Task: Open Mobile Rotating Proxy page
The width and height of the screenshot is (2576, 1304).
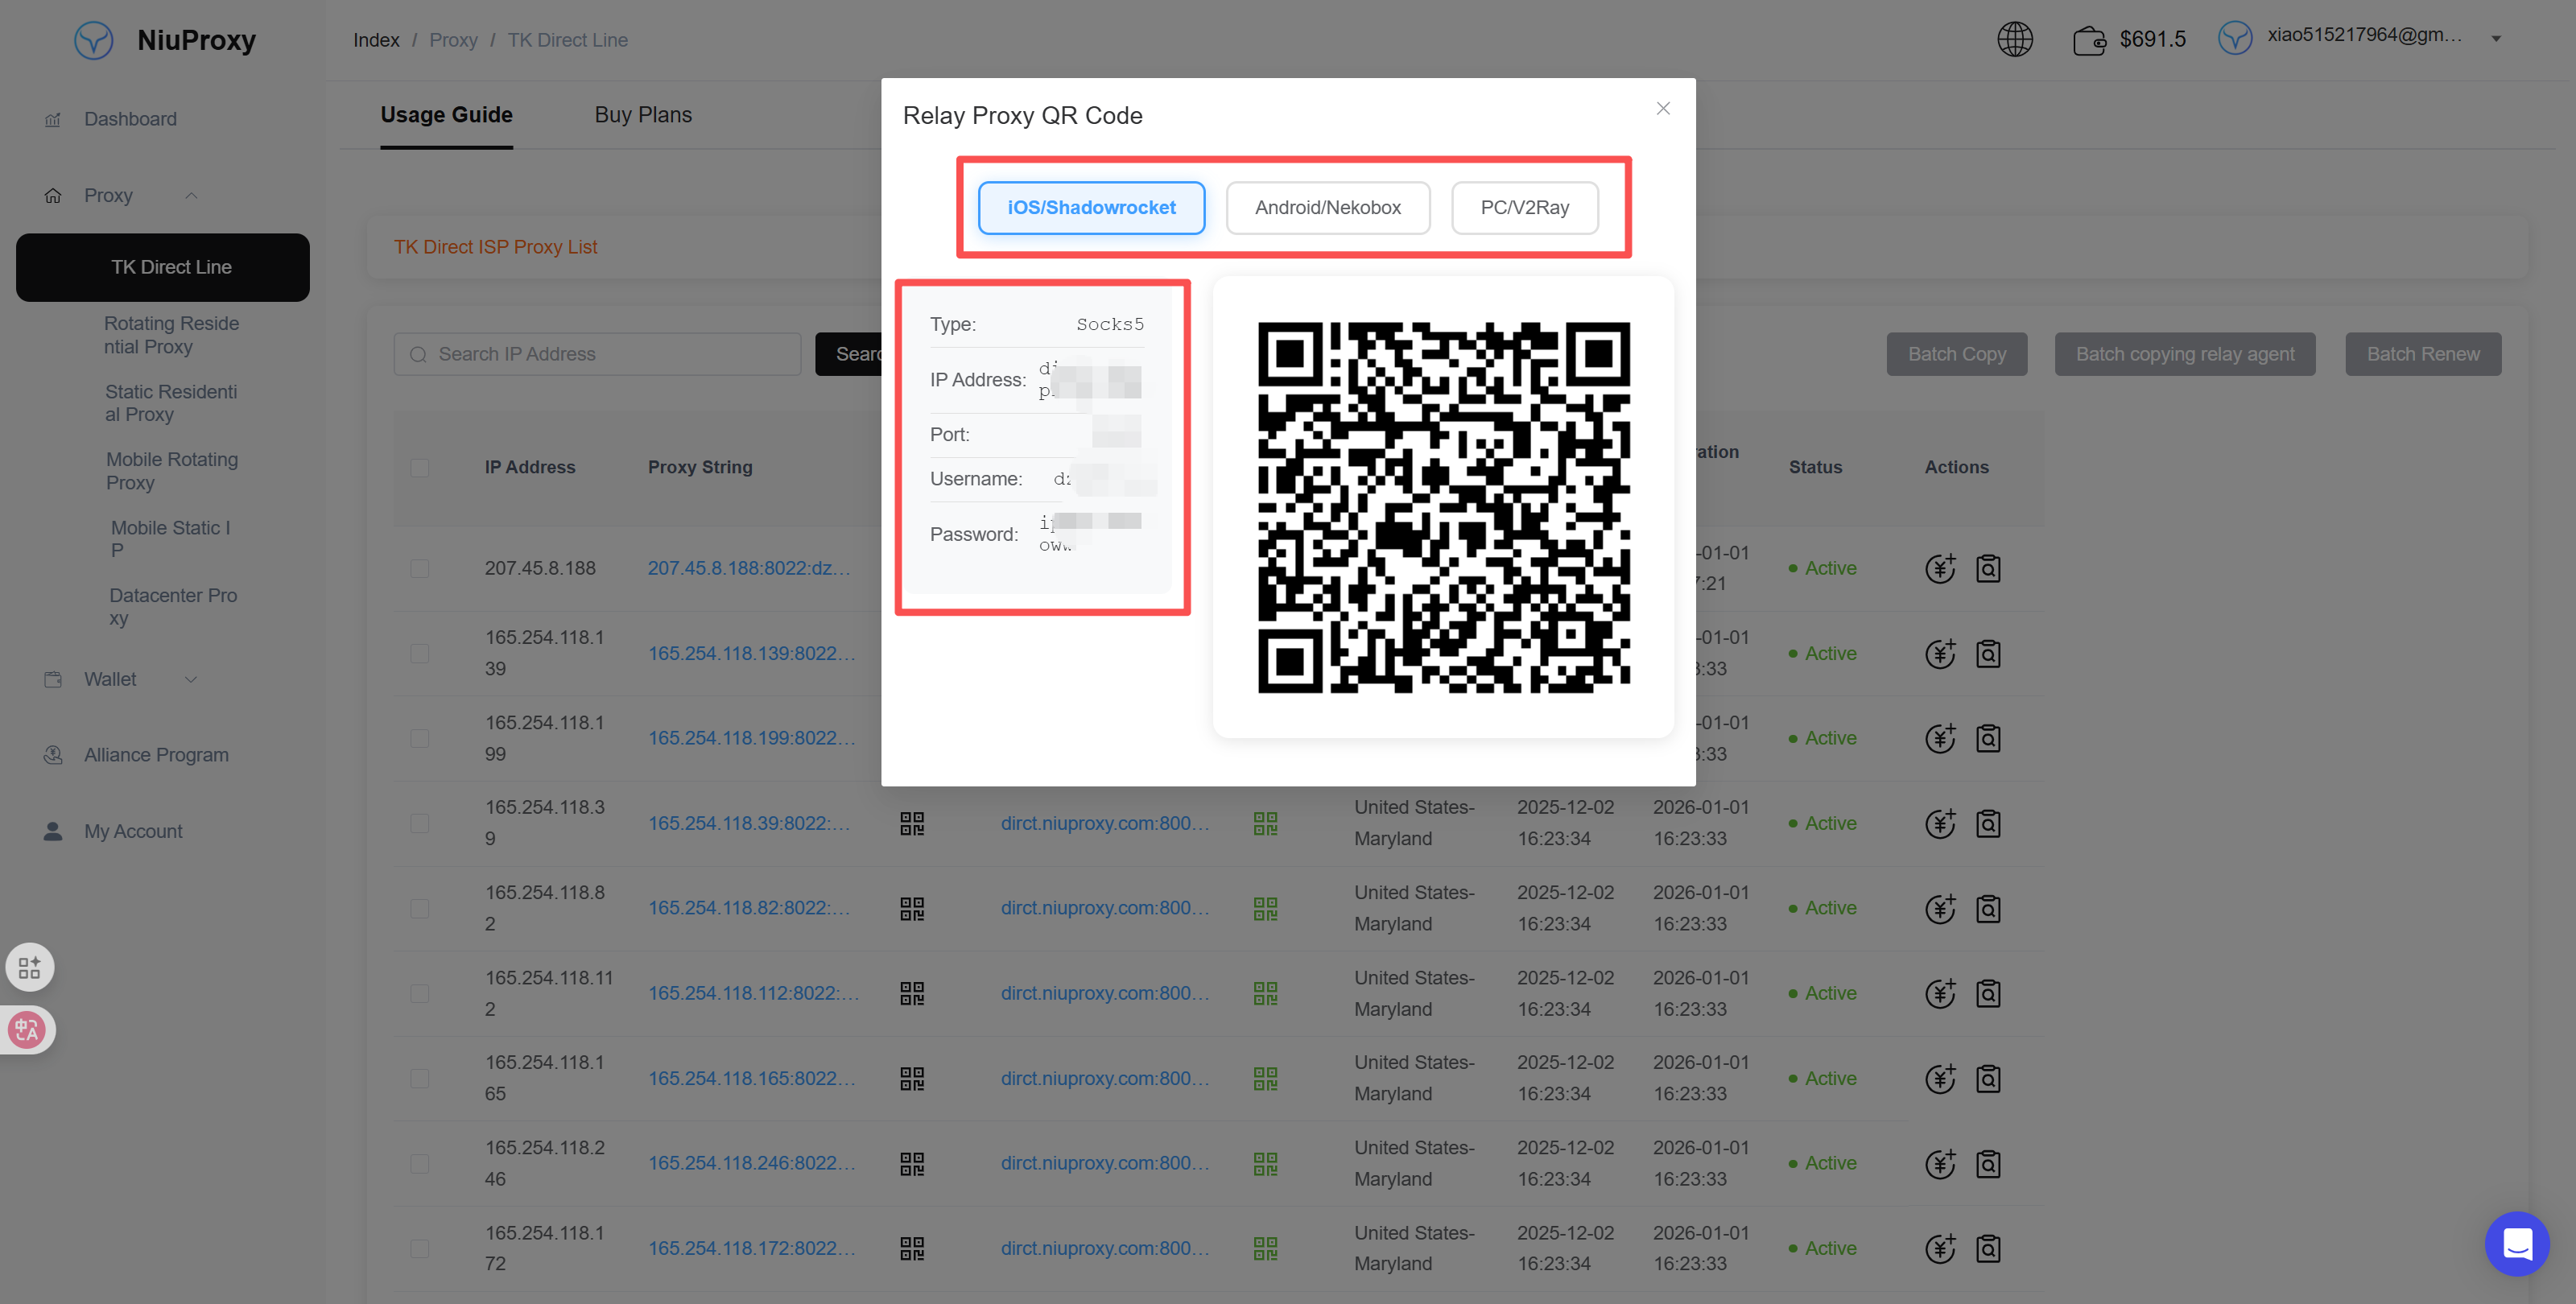Action: (172, 471)
